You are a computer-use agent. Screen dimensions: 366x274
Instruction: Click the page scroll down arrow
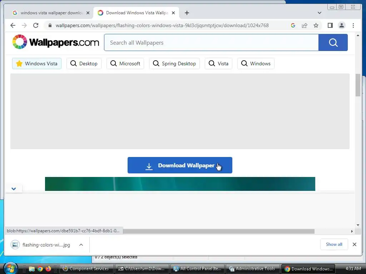point(358,225)
